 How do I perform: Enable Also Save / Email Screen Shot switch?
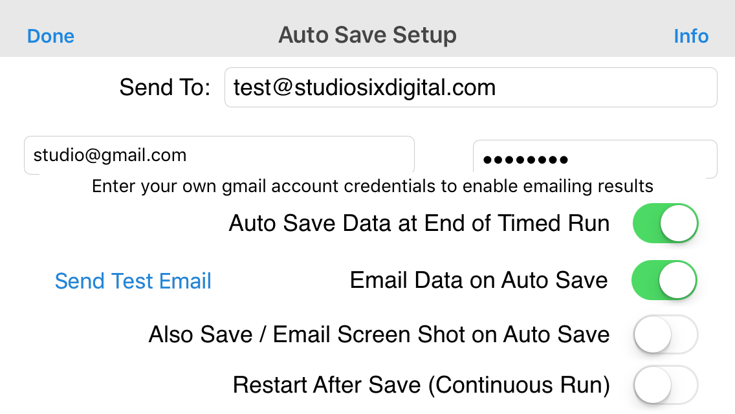point(666,334)
